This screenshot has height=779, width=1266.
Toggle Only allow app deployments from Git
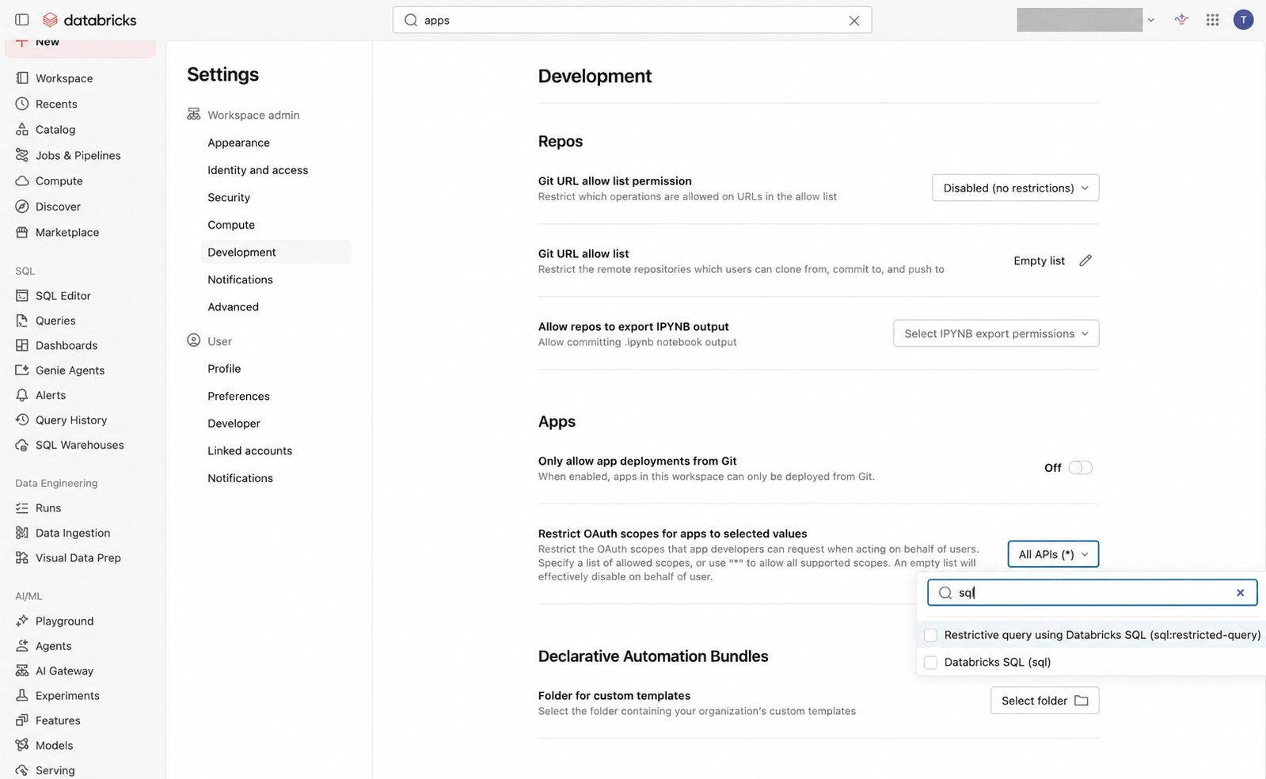point(1080,468)
